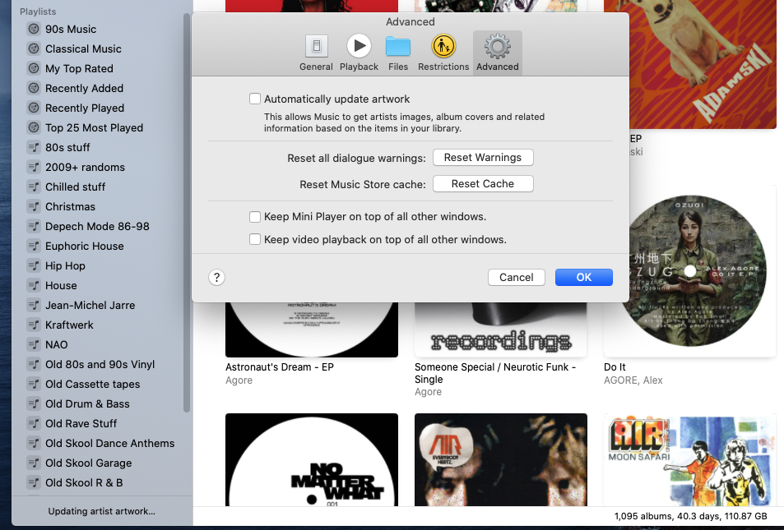Click the Reset Cache button
Screen dimensions: 784x530
(x=483, y=184)
